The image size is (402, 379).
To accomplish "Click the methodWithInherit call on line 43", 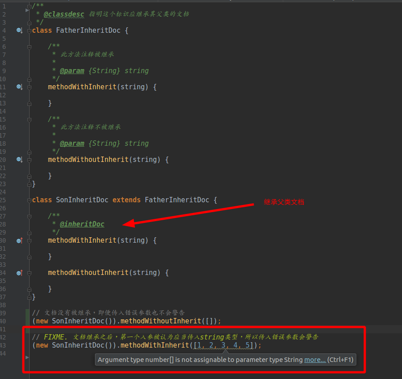I will pyautogui.click(x=155, y=345).
